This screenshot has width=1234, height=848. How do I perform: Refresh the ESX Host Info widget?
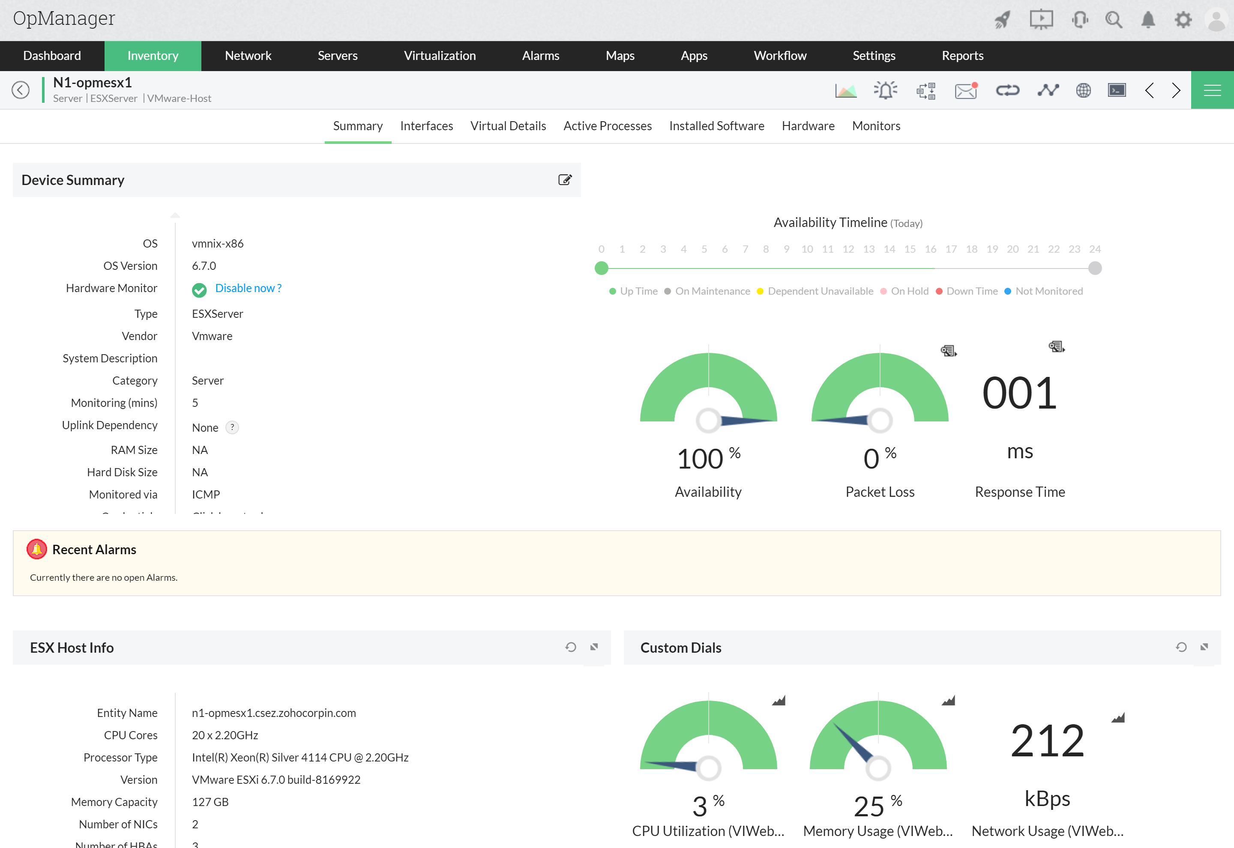pyautogui.click(x=570, y=647)
